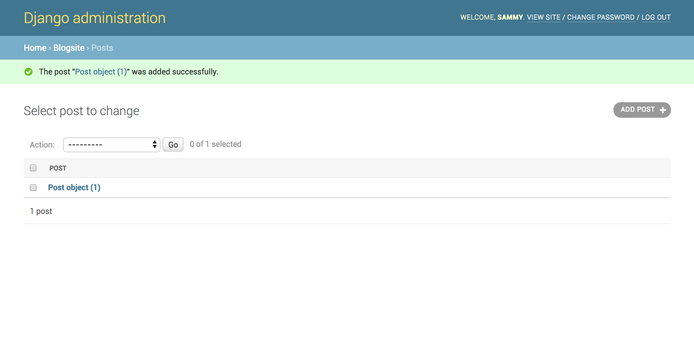Select the checkbox in the POST table header

(33, 168)
